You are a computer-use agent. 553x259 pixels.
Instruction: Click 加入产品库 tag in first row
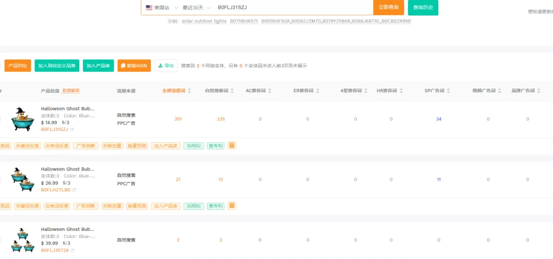coord(166,146)
